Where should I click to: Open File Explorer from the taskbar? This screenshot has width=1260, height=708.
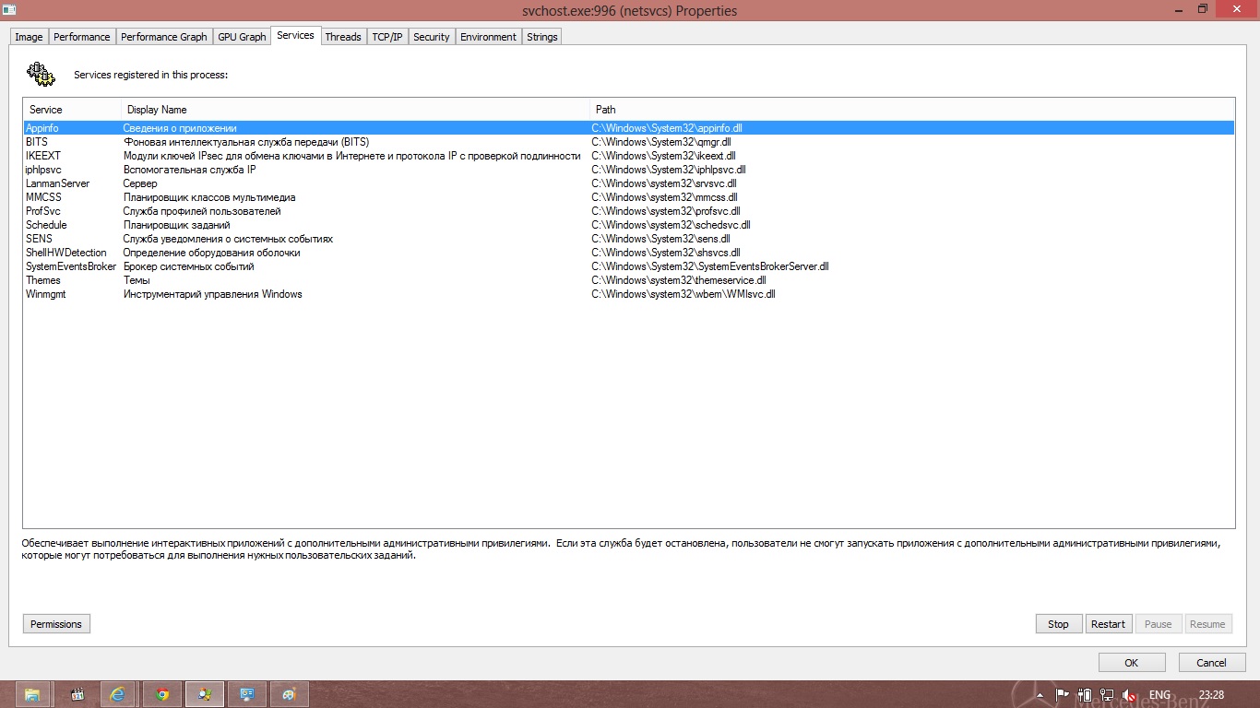point(32,694)
